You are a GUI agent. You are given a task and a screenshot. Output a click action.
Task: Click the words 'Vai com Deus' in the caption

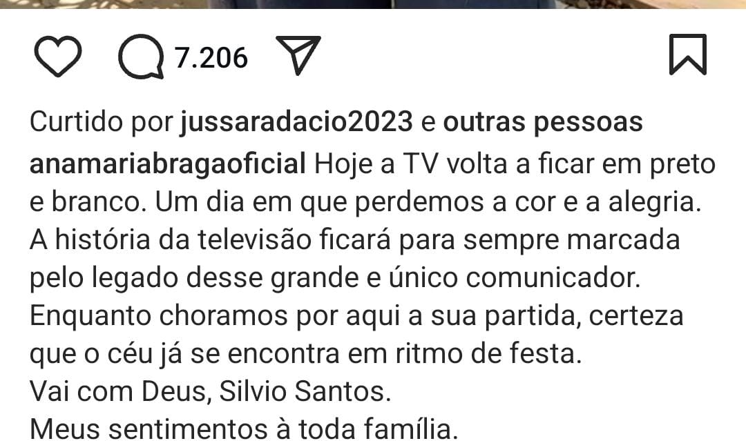(117, 392)
